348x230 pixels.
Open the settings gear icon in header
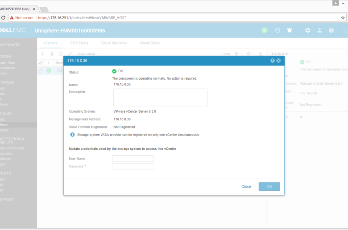pyautogui.click(x=307, y=30)
